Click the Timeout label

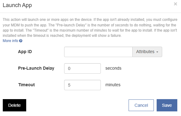27,85
